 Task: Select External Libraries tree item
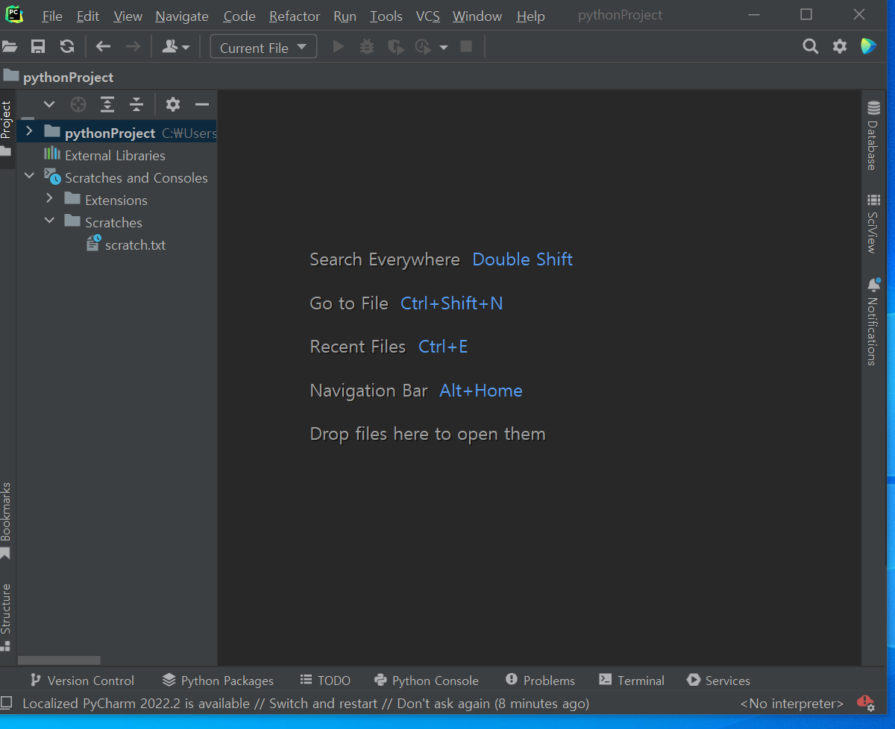115,155
